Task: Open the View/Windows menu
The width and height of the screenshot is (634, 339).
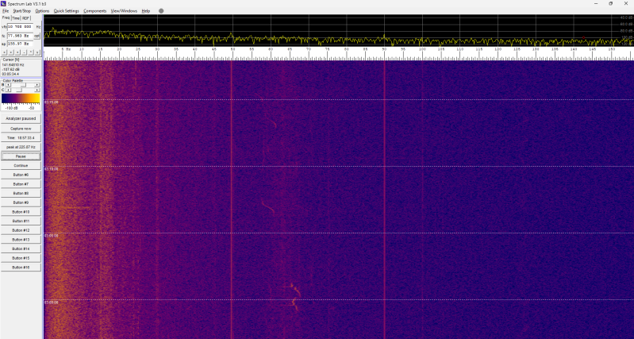Action: tap(124, 11)
